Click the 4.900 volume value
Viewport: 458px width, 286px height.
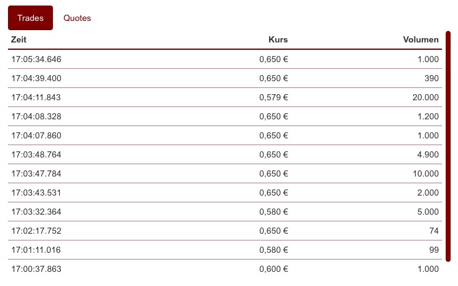point(428,154)
